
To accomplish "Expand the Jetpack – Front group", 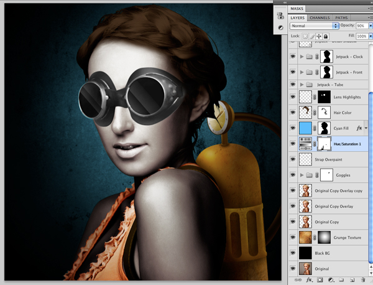I will pos(302,72).
